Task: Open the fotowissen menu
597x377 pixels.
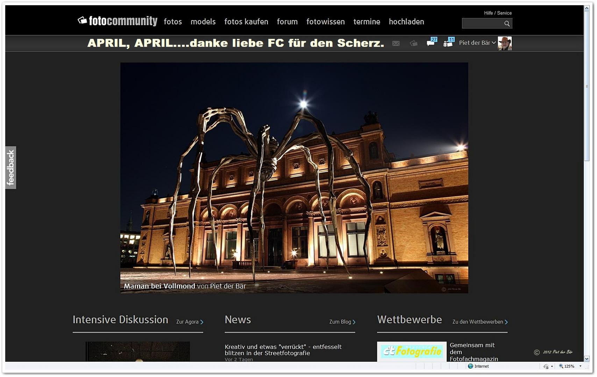Action: (x=326, y=22)
